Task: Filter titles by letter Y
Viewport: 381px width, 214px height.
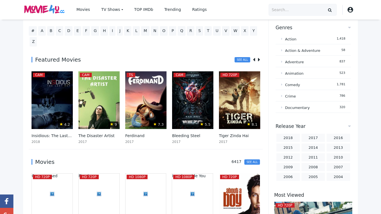Action: tap(254, 31)
